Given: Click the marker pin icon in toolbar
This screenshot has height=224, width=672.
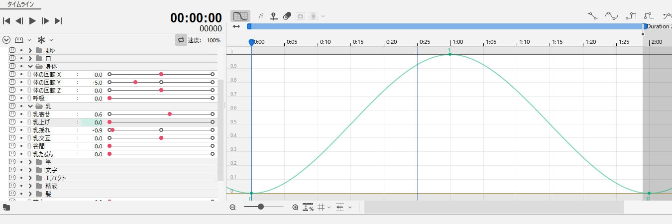Looking at the screenshot, I should click(x=274, y=16).
